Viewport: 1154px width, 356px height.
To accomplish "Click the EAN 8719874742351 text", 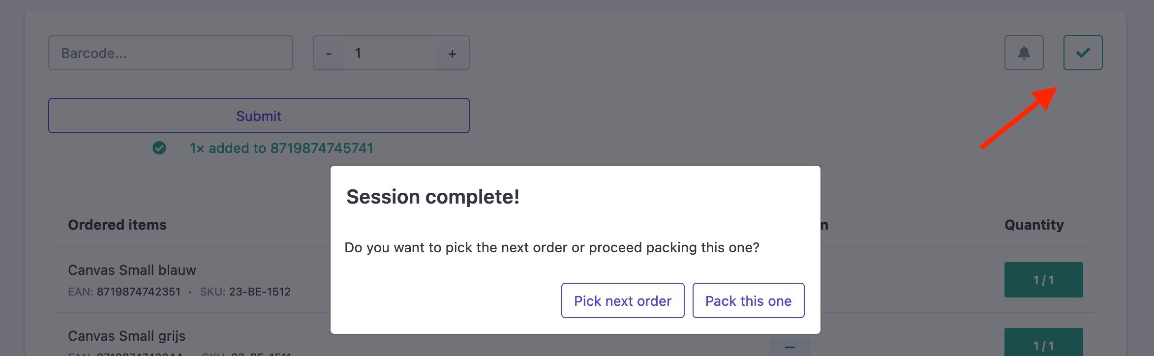I will pyautogui.click(x=124, y=292).
